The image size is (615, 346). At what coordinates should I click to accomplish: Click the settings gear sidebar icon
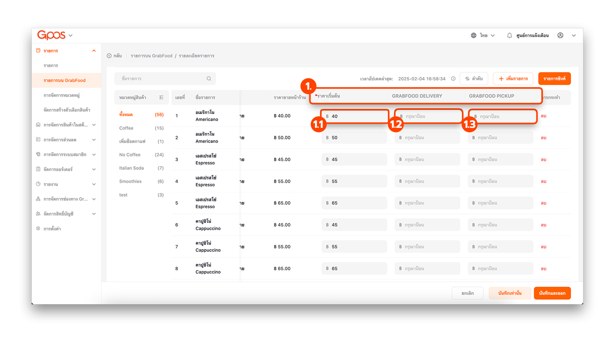(x=38, y=229)
